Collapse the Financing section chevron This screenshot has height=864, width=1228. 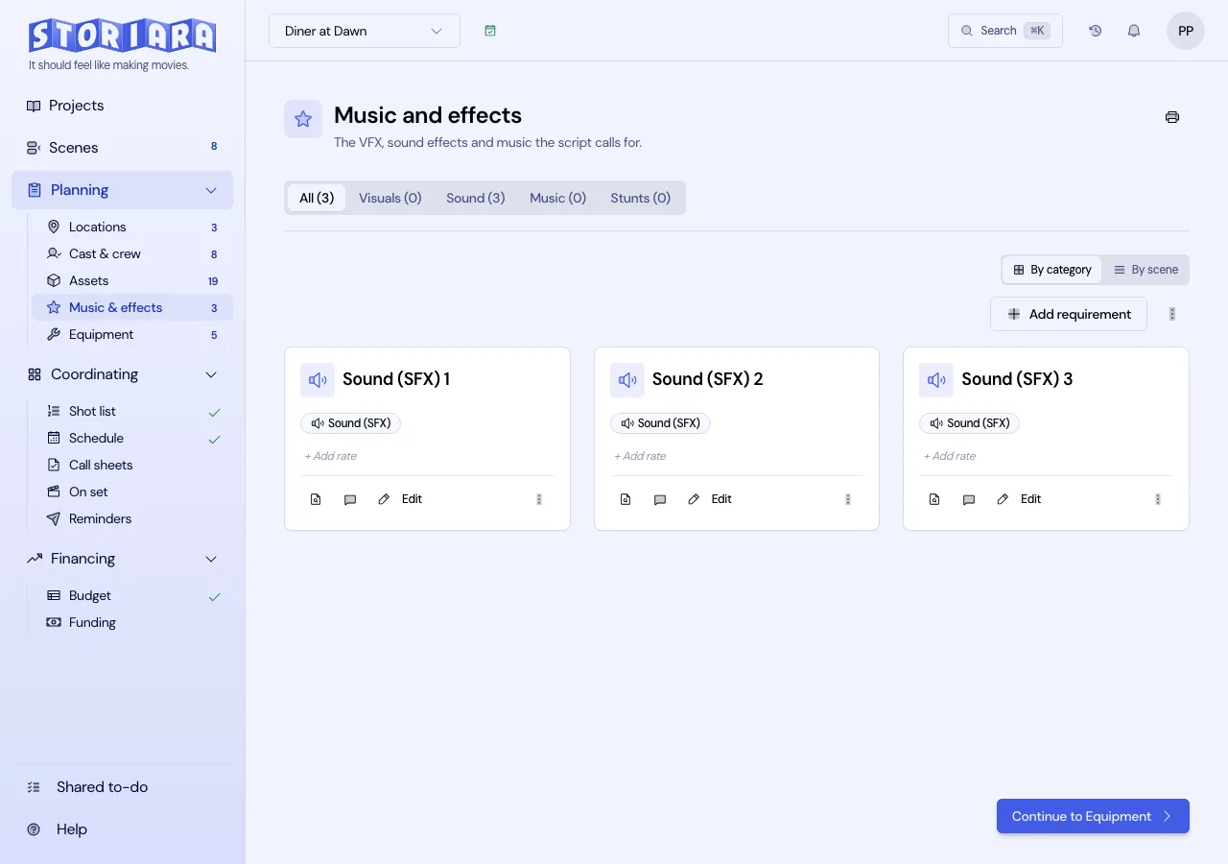coord(211,559)
